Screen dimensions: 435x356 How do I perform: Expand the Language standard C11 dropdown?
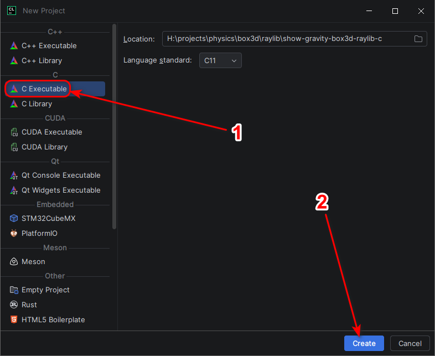click(220, 60)
